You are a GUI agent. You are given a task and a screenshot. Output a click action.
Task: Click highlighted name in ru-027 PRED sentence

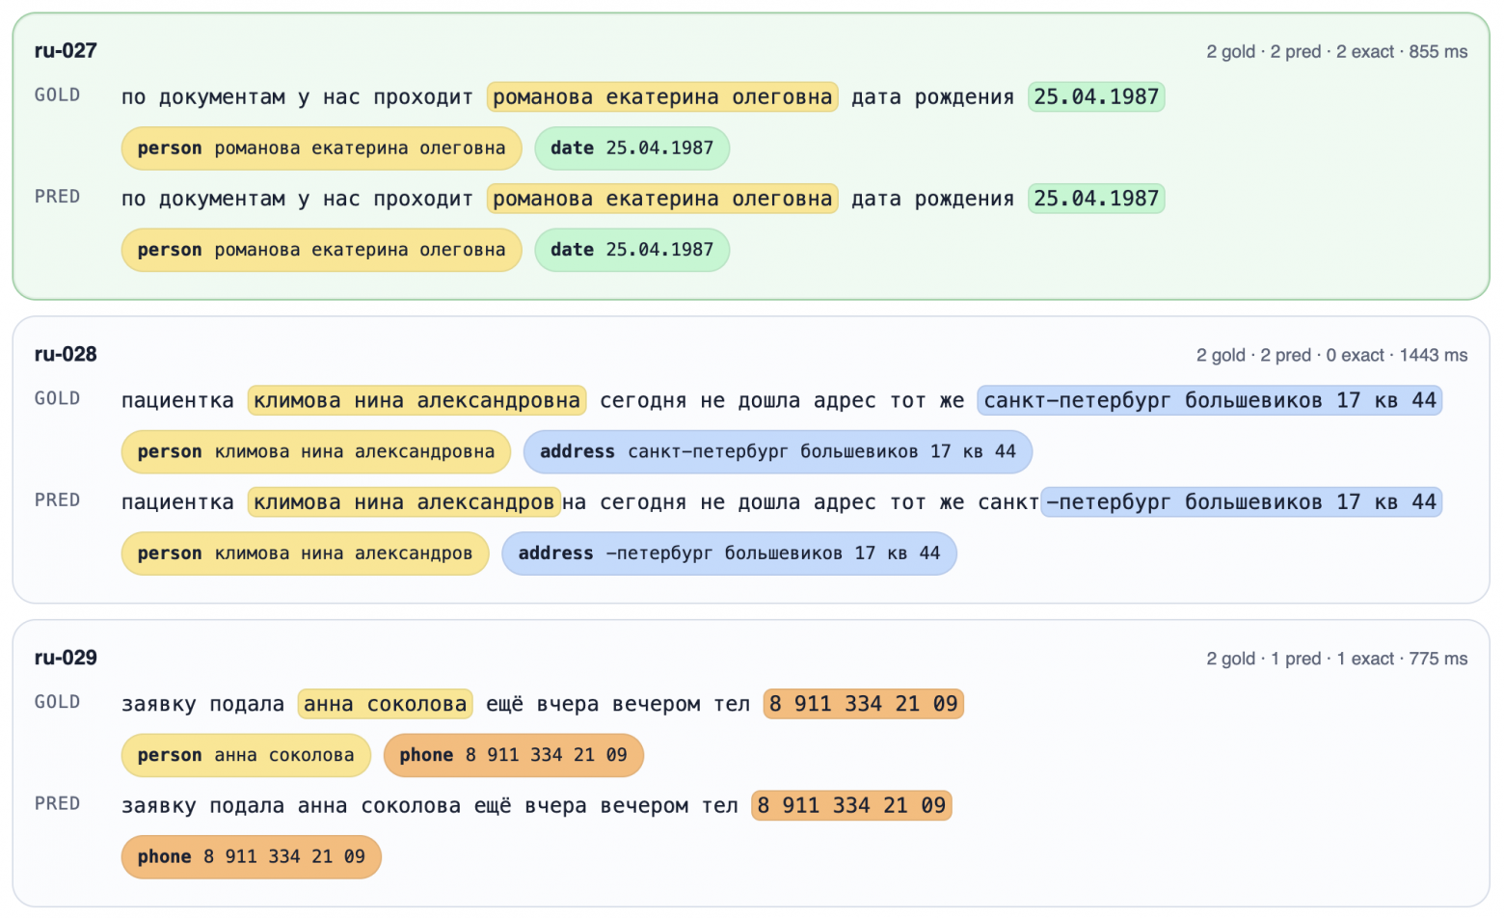click(662, 199)
